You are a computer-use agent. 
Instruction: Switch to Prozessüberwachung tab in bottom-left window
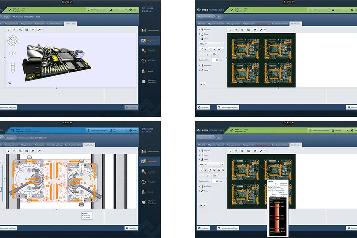pyautogui.click(x=55, y=145)
